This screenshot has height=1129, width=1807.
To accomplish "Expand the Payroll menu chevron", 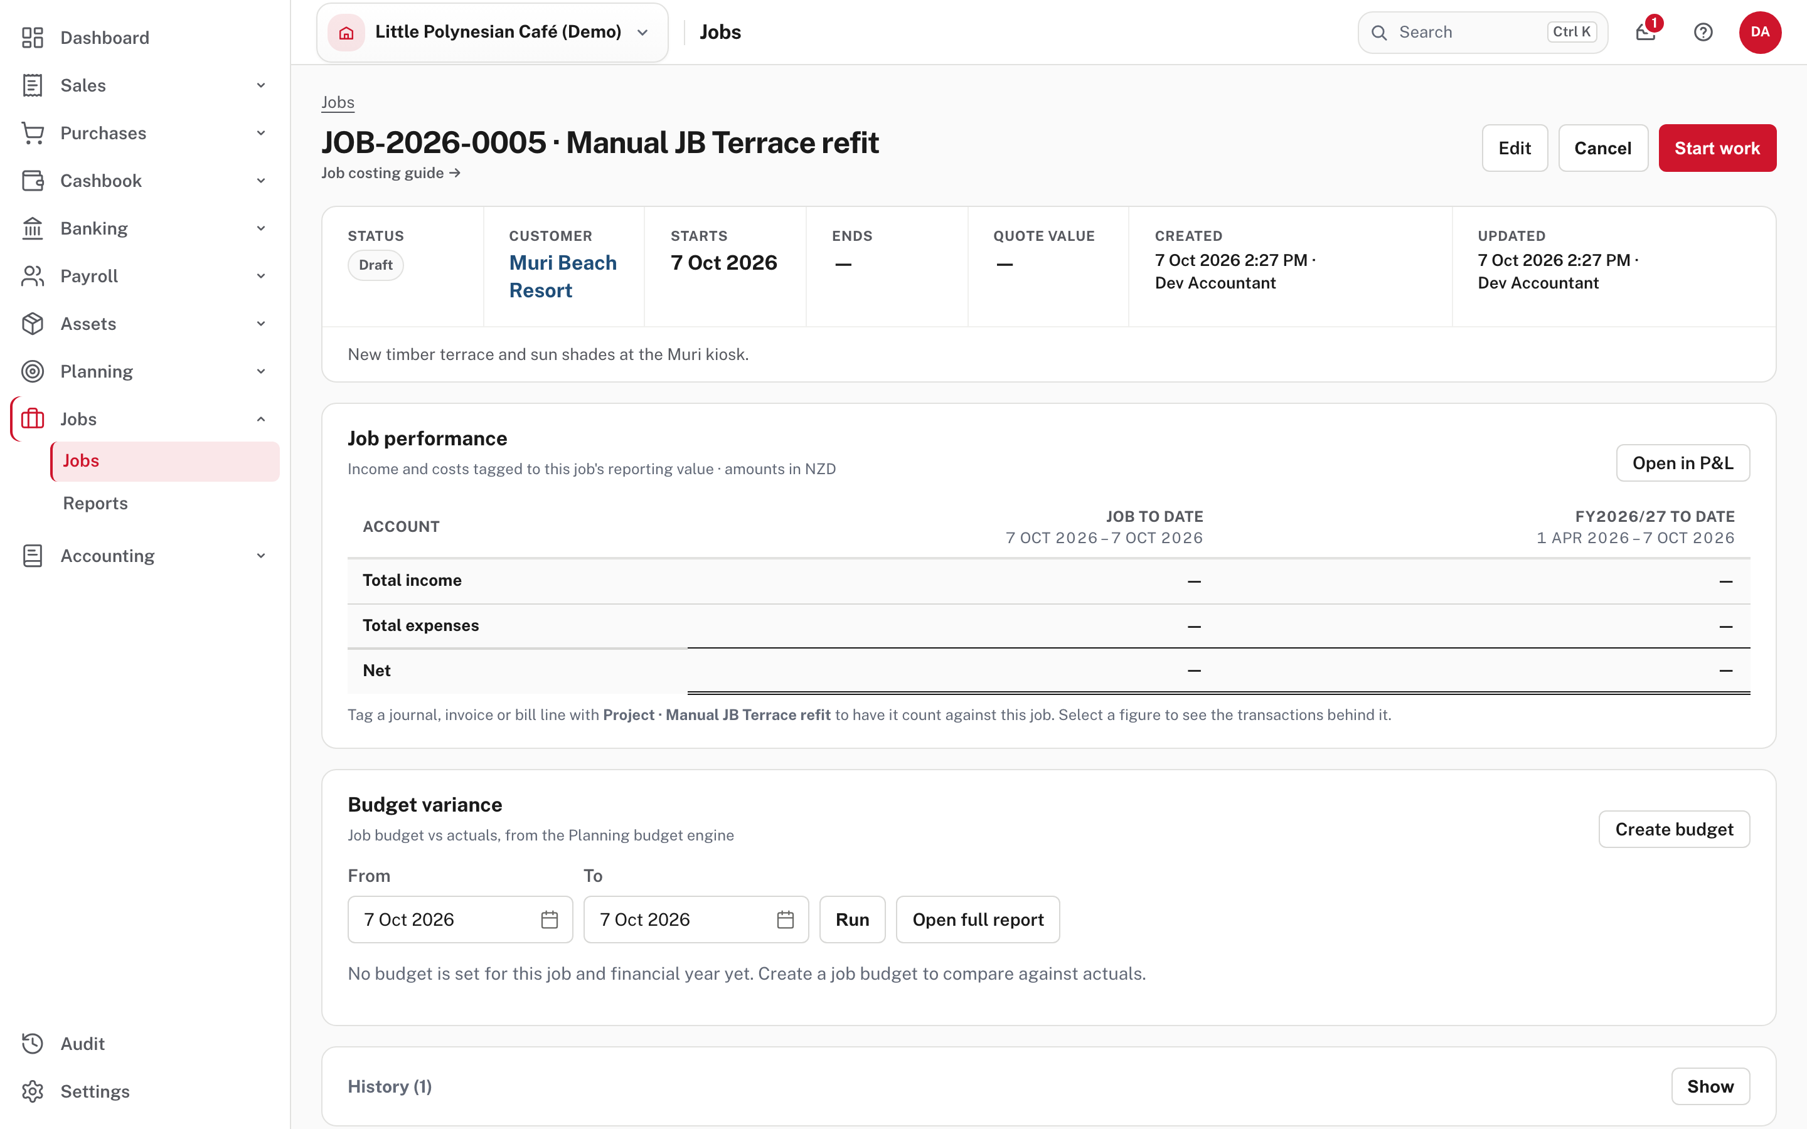I will 262,276.
